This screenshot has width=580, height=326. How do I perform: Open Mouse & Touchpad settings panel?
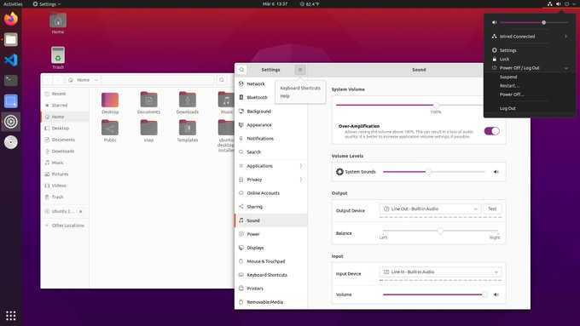270,261
